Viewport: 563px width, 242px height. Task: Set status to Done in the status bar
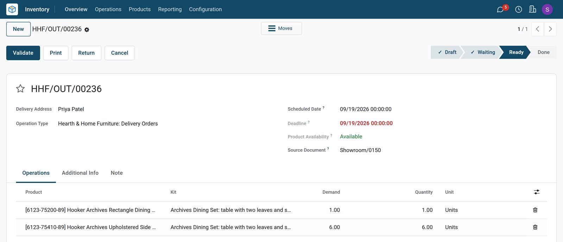pyautogui.click(x=543, y=52)
